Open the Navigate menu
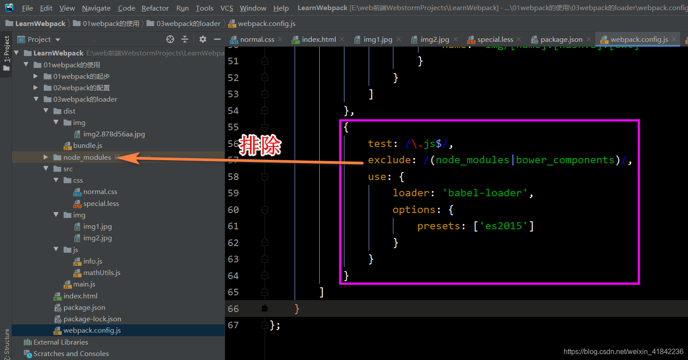The height and width of the screenshot is (360, 688). [96, 8]
